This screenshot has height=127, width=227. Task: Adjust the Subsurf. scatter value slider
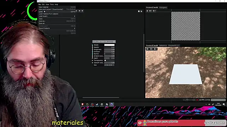click(109, 63)
